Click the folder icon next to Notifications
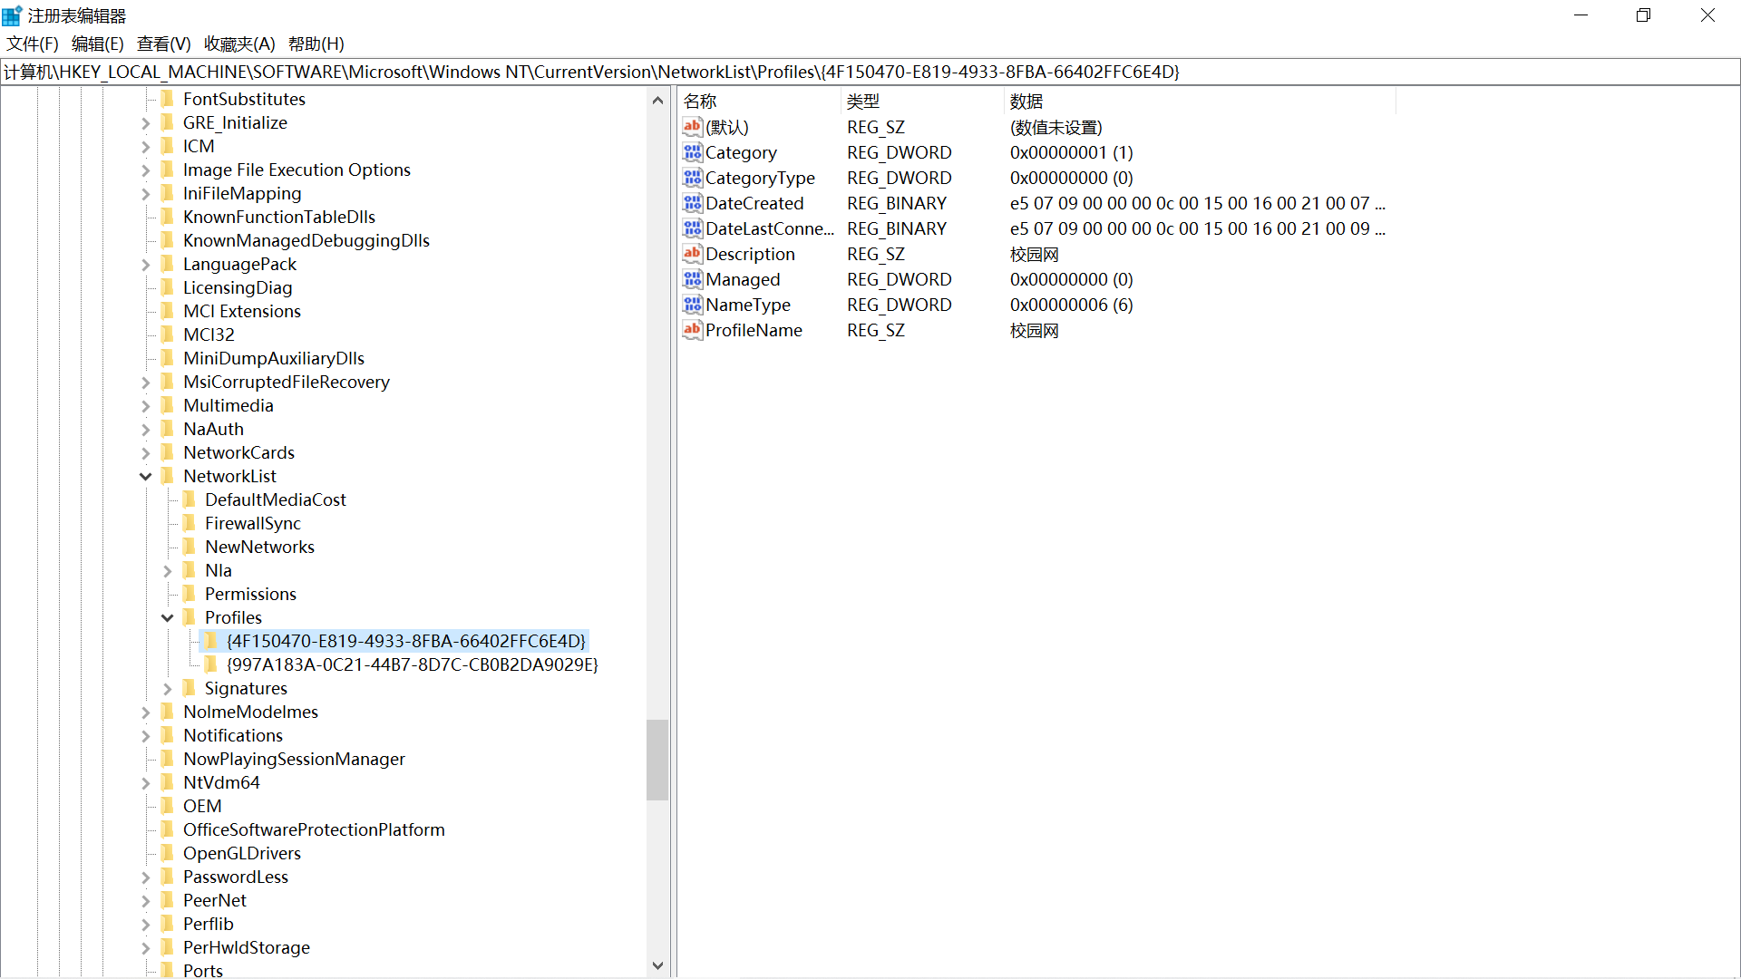This screenshot has height=979, width=1741. pos(168,735)
